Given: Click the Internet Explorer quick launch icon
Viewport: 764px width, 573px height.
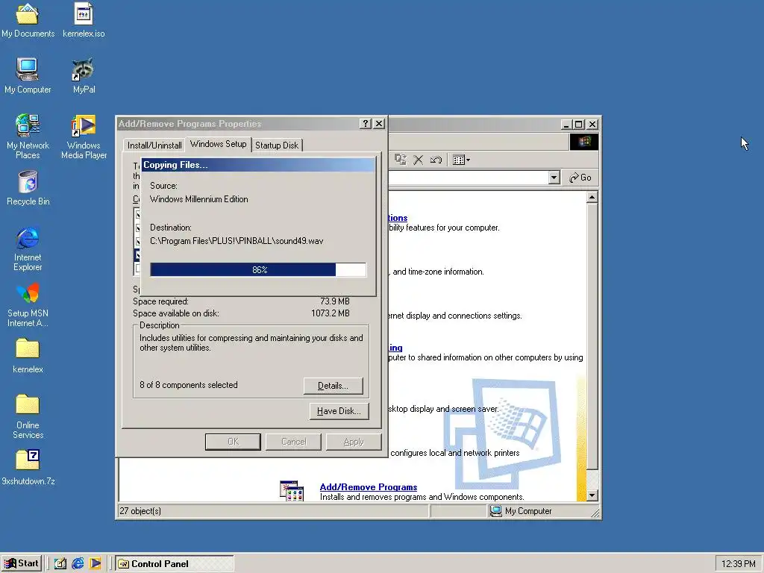Looking at the screenshot, I should click(x=78, y=564).
